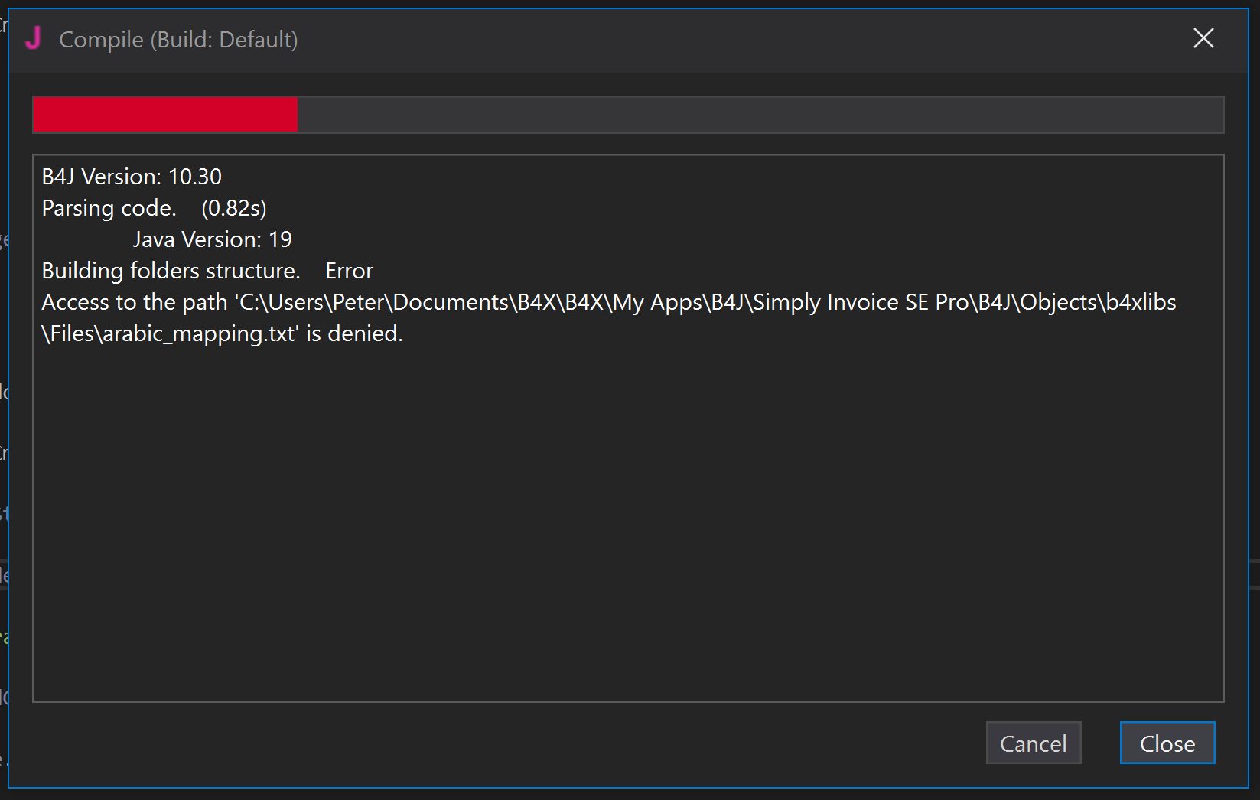Click the Java Version: 19 line
This screenshot has width=1260, height=800.
pyautogui.click(x=212, y=239)
